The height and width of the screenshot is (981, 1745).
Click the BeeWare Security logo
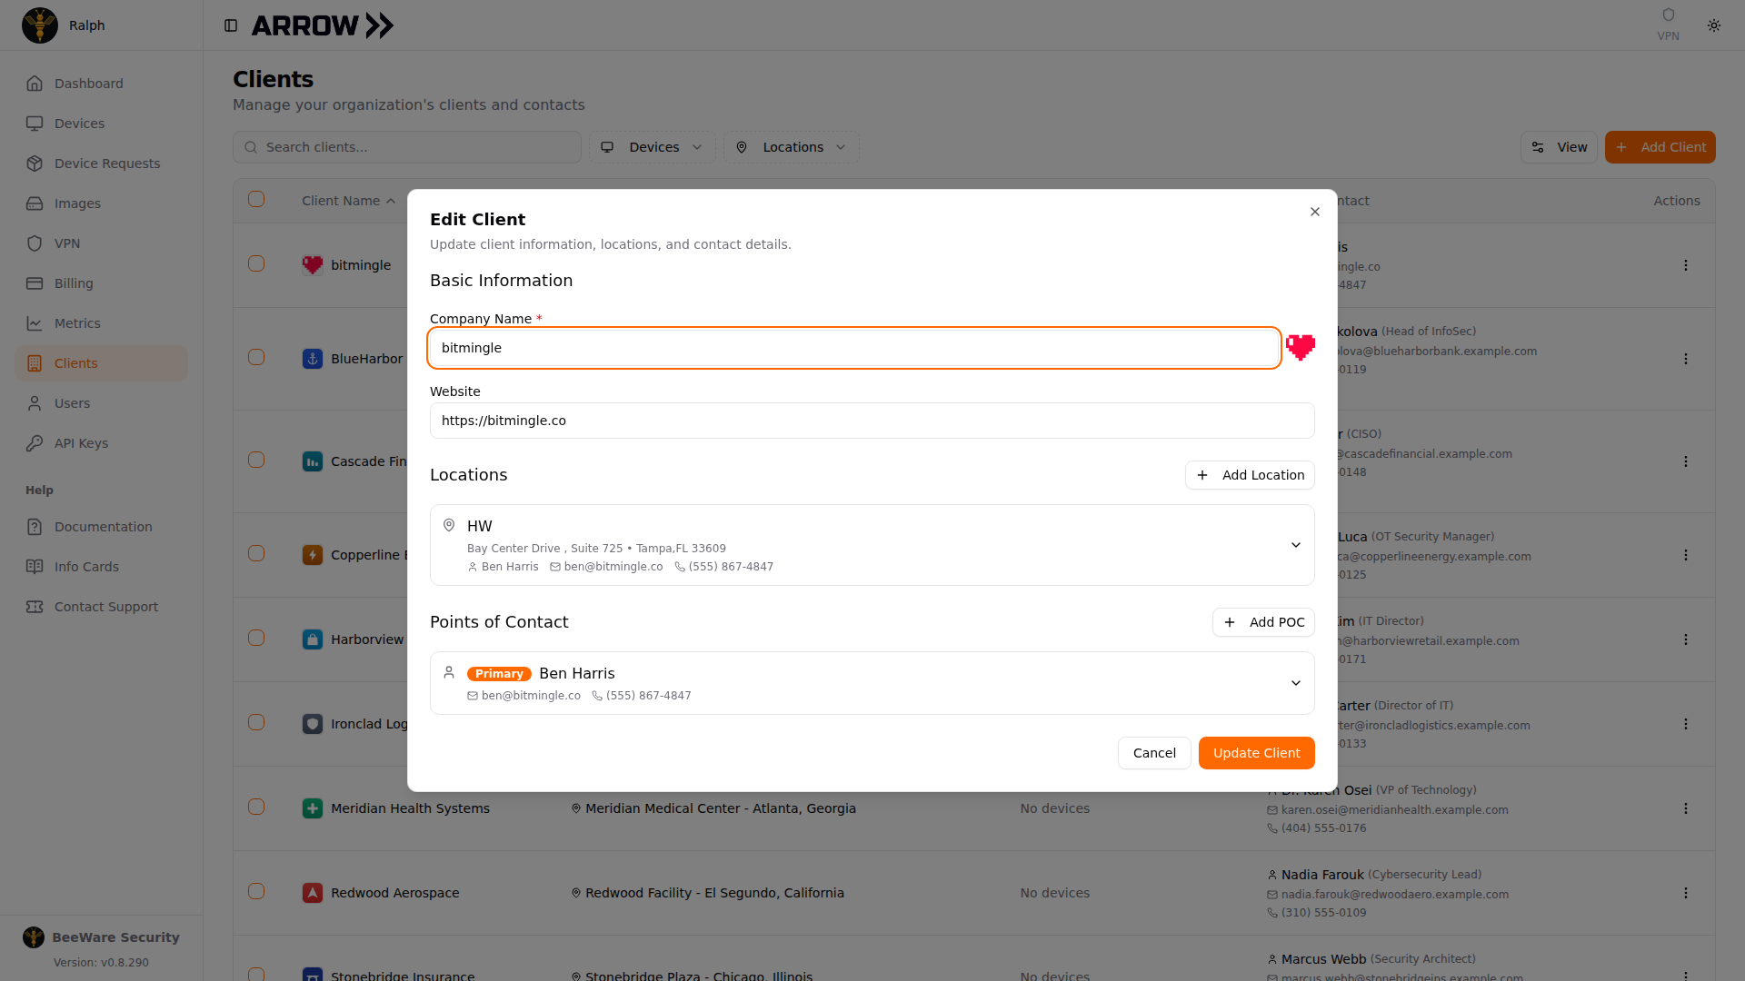(x=34, y=937)
